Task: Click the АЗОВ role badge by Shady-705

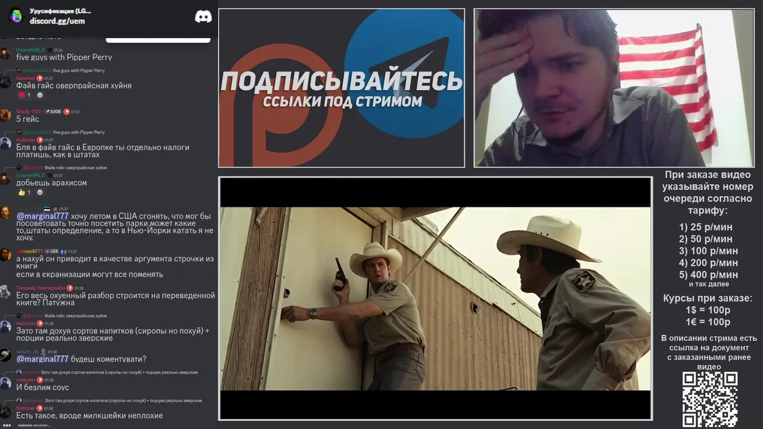Action: coord(54,111)
